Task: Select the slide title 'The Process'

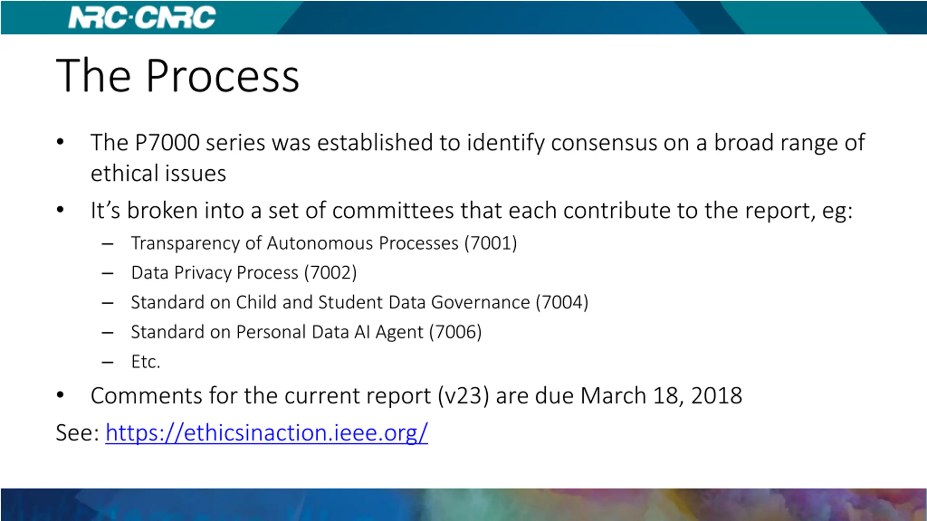Action: coord(177,76)
